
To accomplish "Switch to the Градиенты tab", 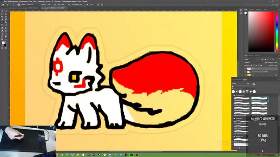I will 259,9.
